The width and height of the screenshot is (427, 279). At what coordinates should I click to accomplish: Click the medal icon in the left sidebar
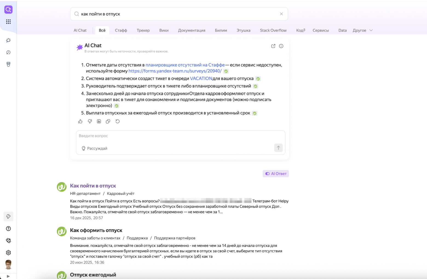[x=8, y=64]
